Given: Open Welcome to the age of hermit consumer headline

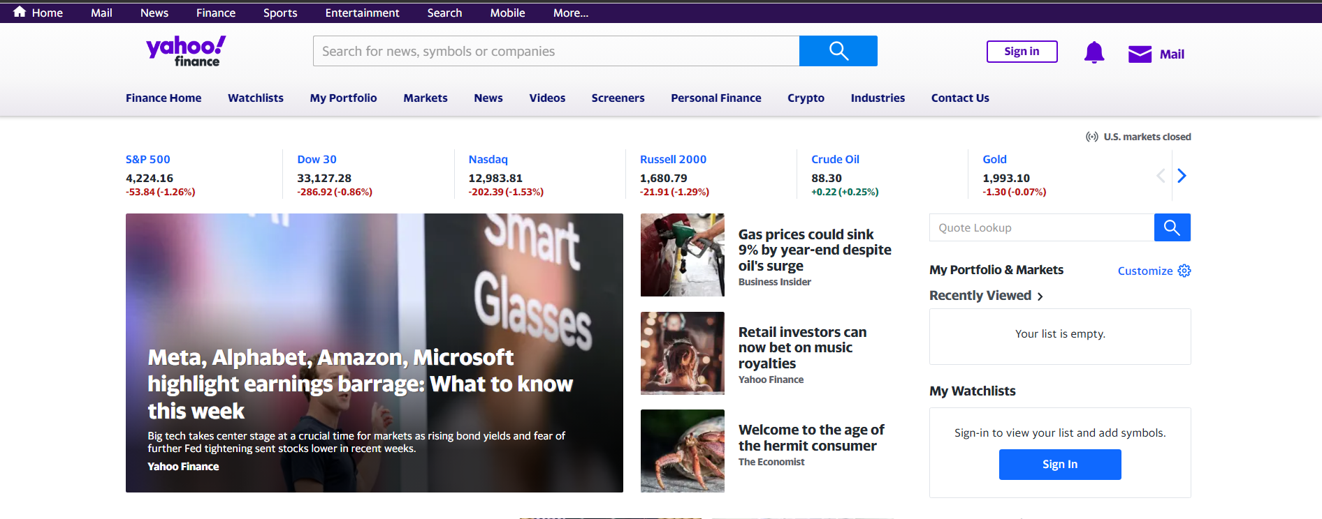Looking at the screenshot, I should pos(811,437).
